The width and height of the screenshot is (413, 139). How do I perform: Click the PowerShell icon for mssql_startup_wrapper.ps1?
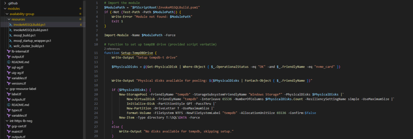coord(10,40)
